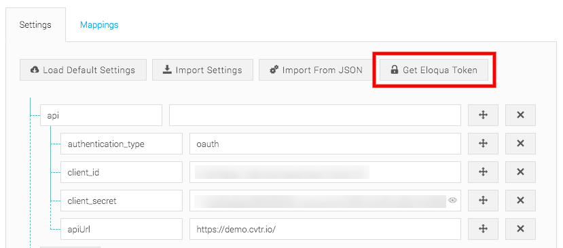Viewport: 563px width, 248px height.
Task: Delete the client_id row
Action: (520, 172)
